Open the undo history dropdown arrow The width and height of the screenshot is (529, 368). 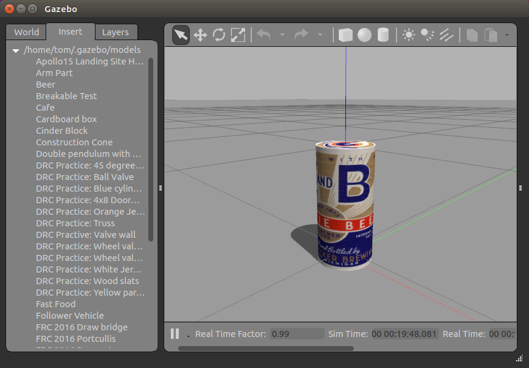[x=282, y=35]
